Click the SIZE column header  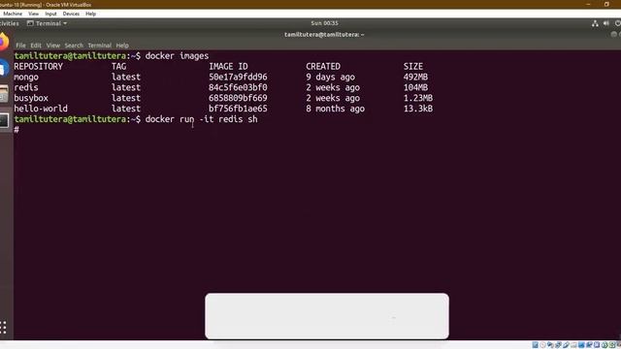413,67
